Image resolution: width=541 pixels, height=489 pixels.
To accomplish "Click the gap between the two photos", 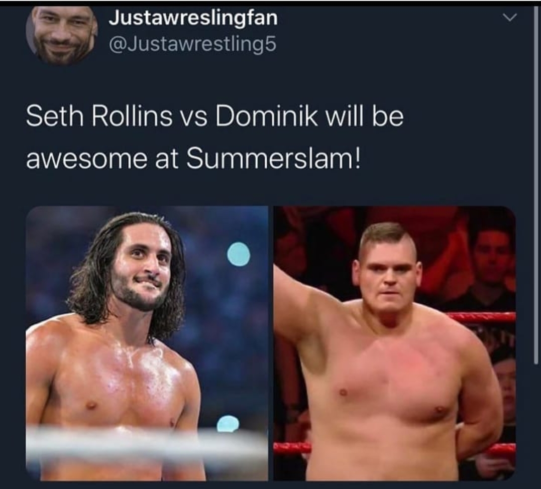I will pos(271,343).
